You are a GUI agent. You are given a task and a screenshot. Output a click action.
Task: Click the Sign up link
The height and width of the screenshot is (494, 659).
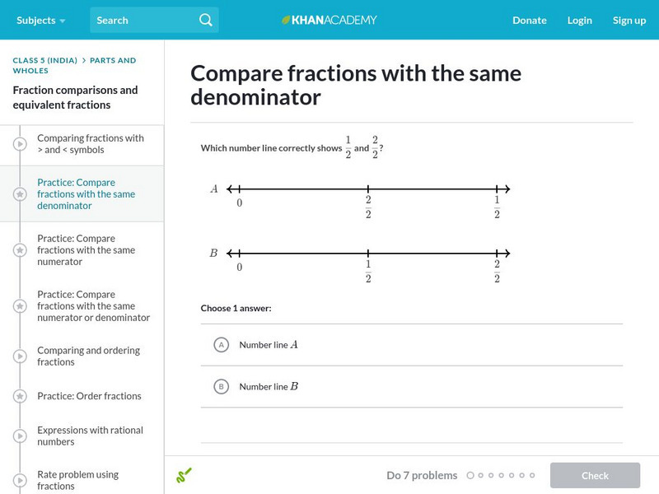point(629,20)
